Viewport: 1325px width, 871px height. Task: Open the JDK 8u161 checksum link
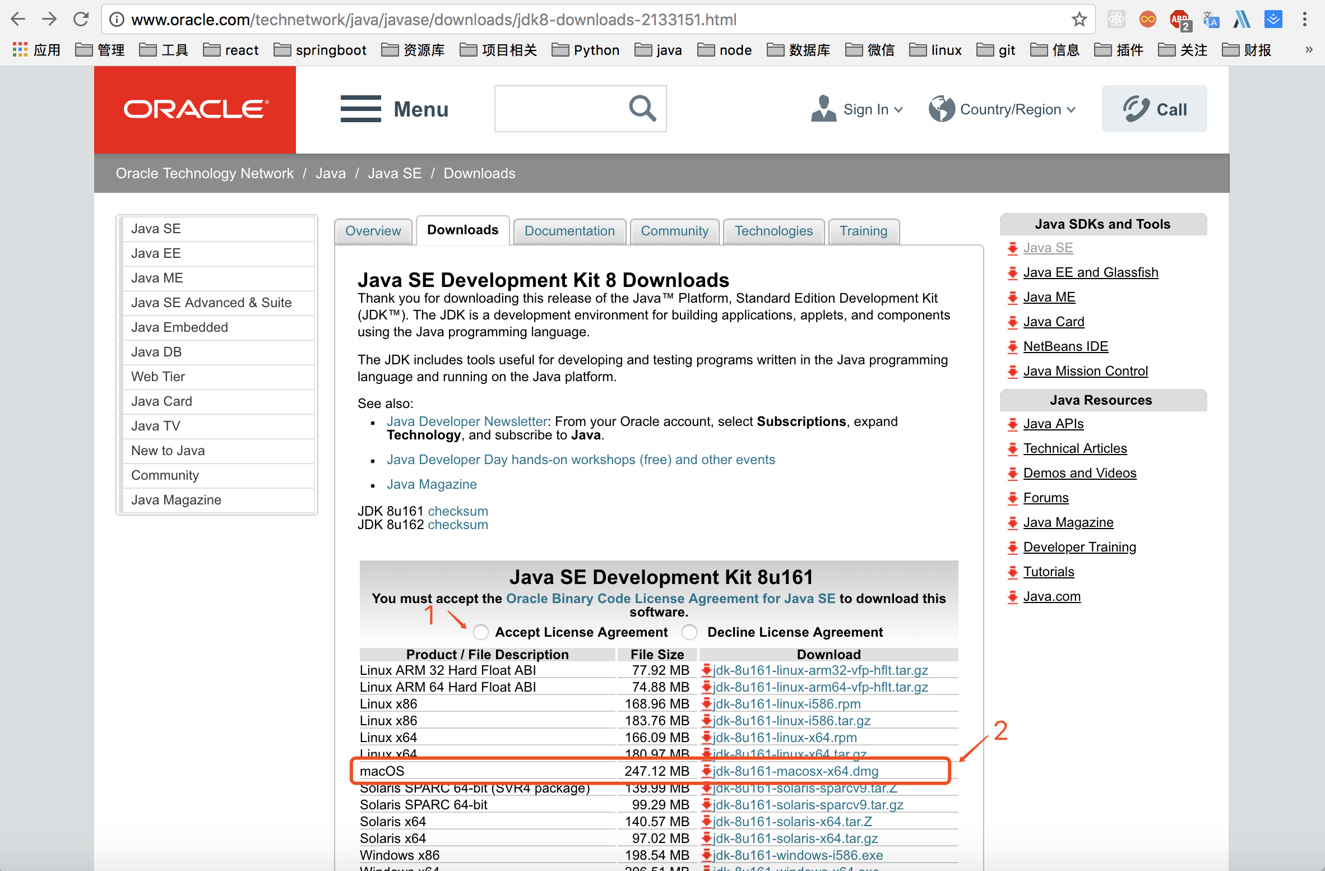[458, 511]
